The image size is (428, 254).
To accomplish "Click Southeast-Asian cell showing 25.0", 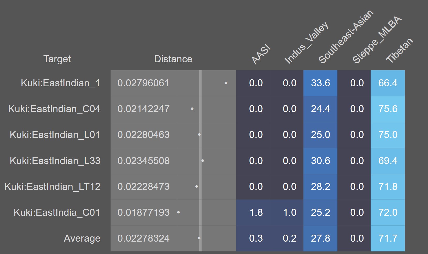I will (x=320, y=135).
